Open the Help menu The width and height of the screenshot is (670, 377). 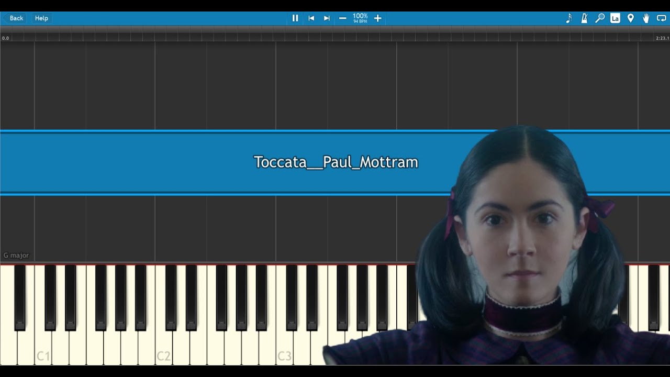click(41, 18)
